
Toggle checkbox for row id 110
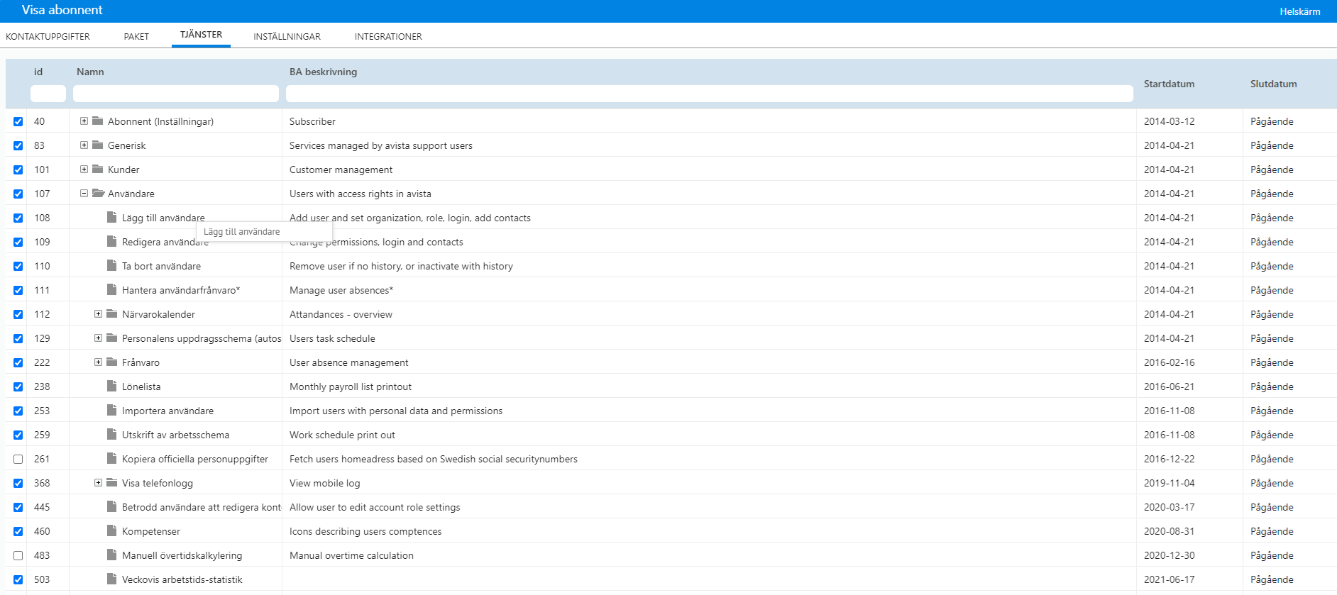pyautogui.click(x=18, y=266)
